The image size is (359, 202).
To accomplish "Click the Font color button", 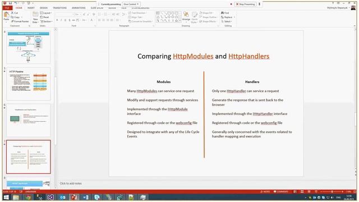I will click(91, 20).
